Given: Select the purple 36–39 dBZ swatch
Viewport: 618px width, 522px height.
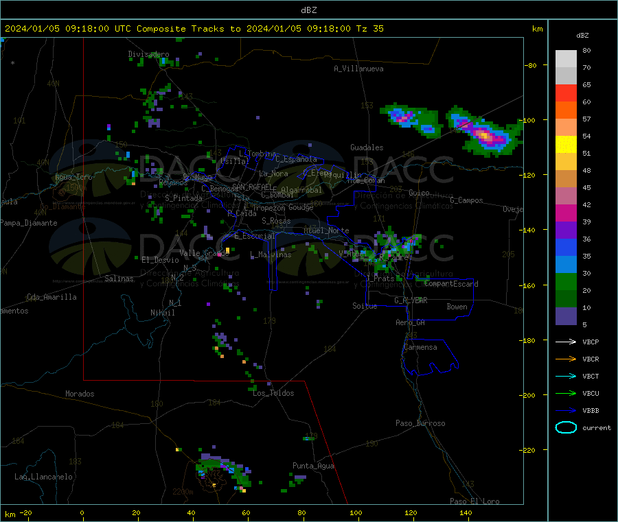Looking at the screenshot, I should pos(566,230).
